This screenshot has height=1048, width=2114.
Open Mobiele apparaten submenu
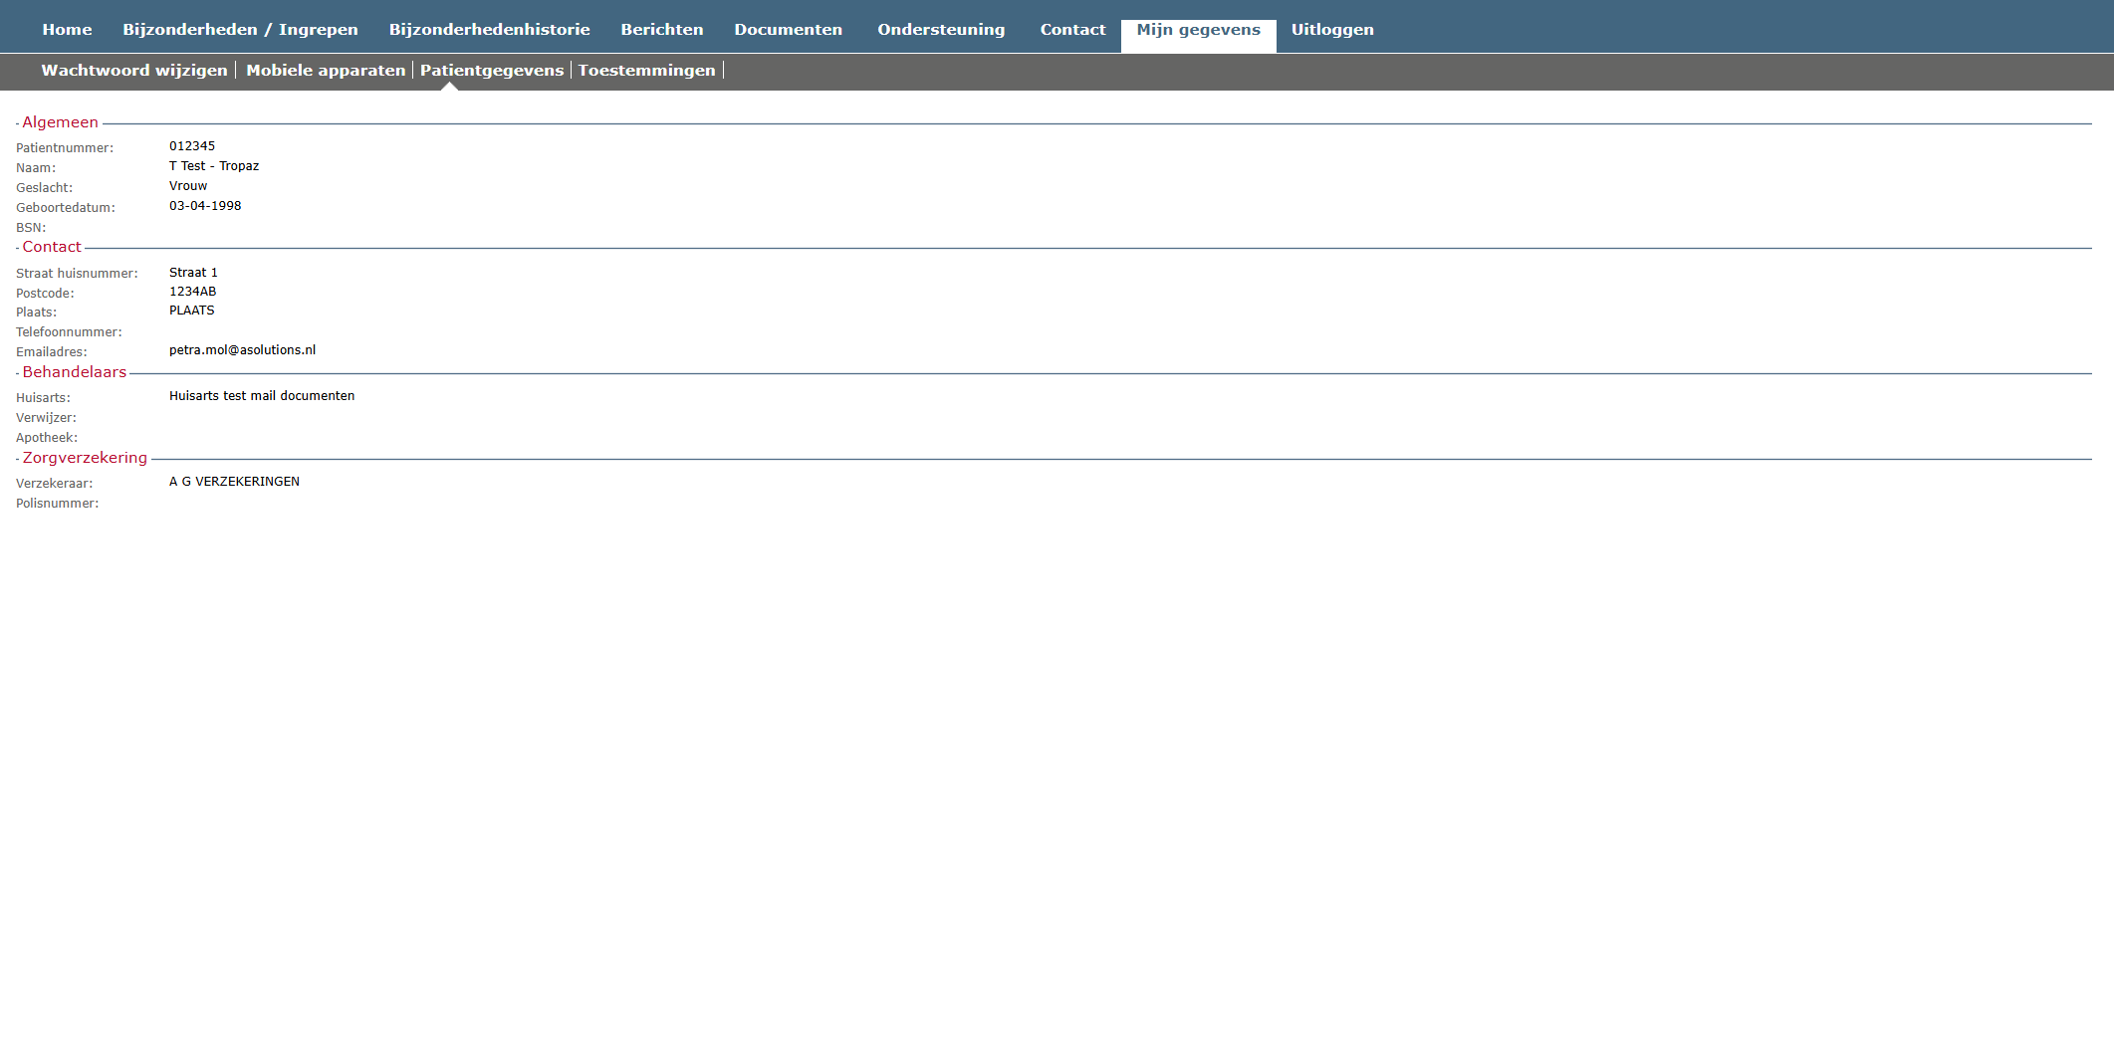click(x=326, y=71)
